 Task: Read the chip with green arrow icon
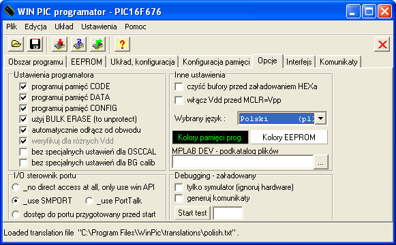97,44
